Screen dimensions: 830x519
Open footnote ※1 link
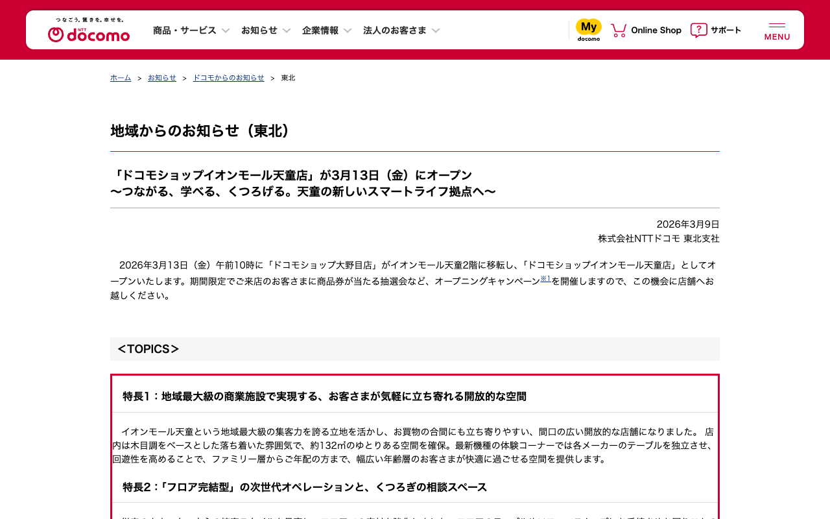(x=545, y=278)
